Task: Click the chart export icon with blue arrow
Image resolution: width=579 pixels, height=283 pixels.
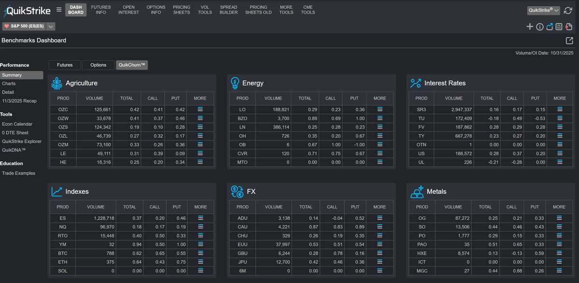Action: [549, 26]
